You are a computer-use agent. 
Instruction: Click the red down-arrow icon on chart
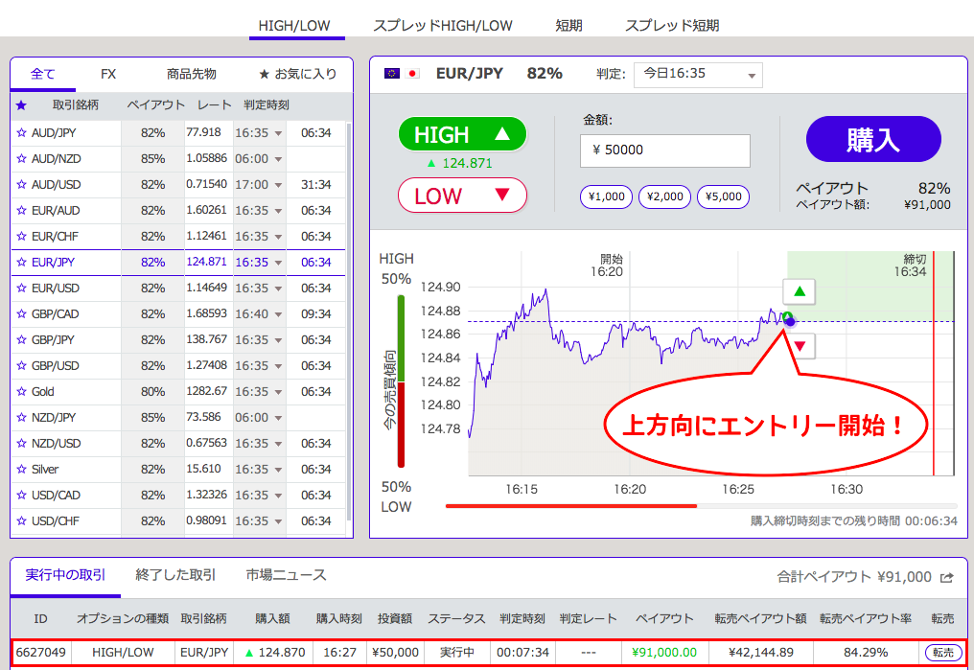tap(800, 345)
